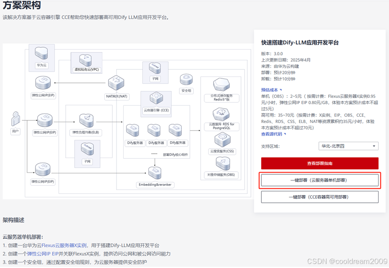Click the 部署Dify核心组件 label in diagram
389x268 pixels.
click(175, 155)
